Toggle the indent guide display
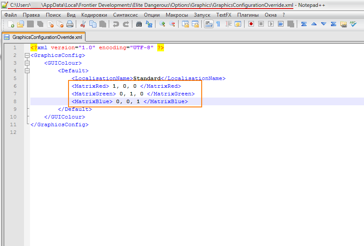364x246 pixels. [x=228, y=24]
